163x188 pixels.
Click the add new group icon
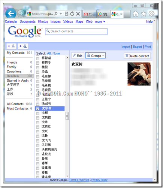(x=23, y=46)
